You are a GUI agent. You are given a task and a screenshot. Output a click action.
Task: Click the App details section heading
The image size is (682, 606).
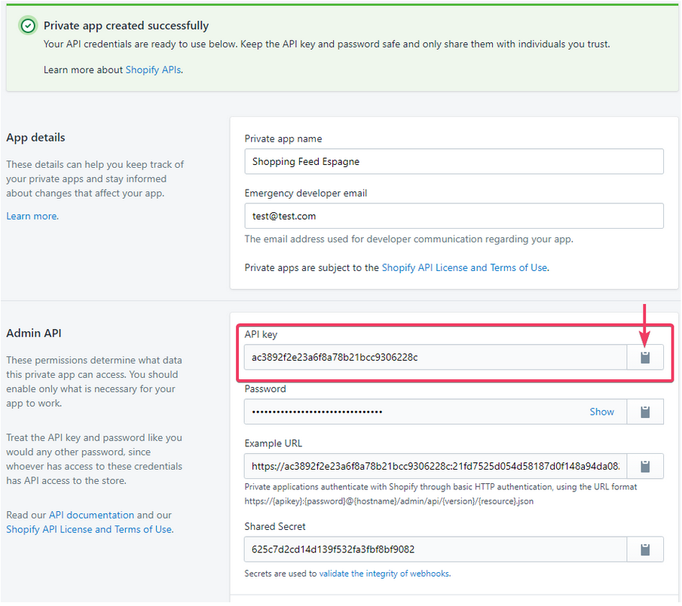pos(35,137)
